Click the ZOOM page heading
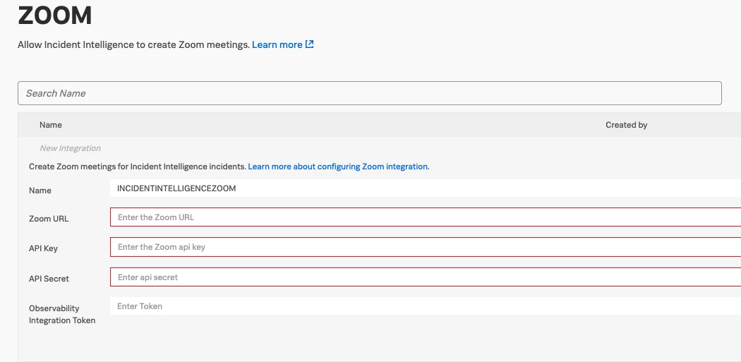Screen dimensions: 741x362 [x=55, y=15]
